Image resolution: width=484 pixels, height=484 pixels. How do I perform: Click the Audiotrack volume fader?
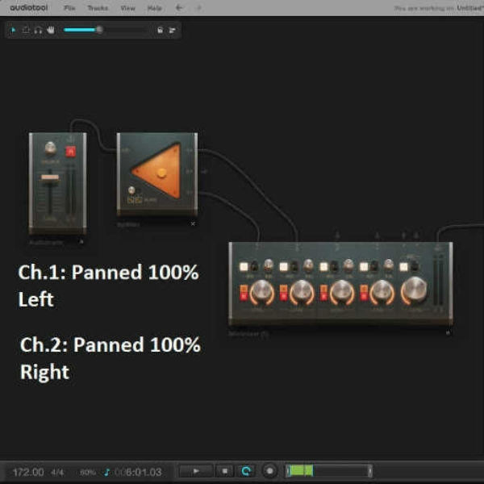pyautogui.click(x=50, y=177)
